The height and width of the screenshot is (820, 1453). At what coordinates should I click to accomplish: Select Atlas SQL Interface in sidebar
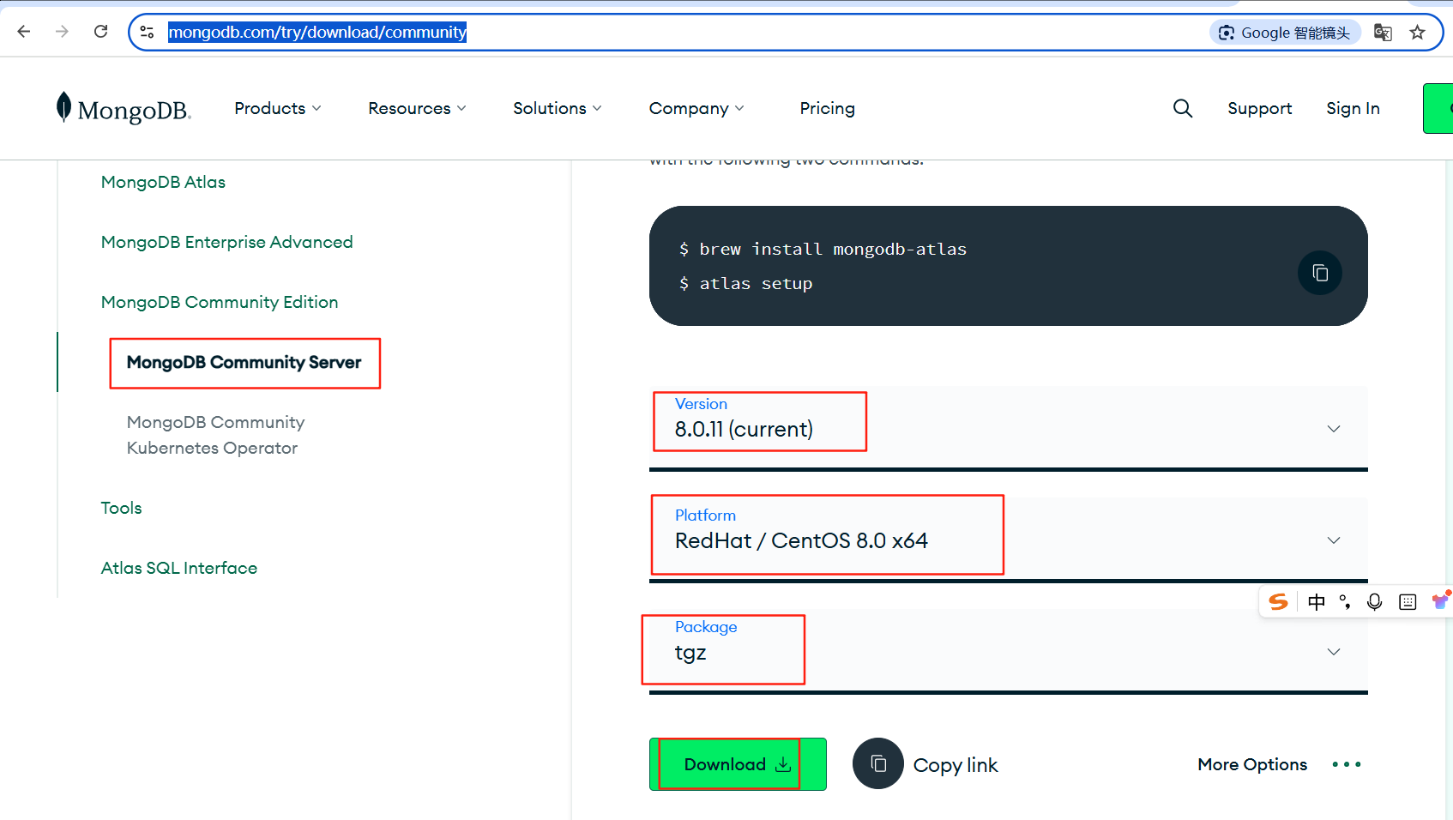point(178,568)
